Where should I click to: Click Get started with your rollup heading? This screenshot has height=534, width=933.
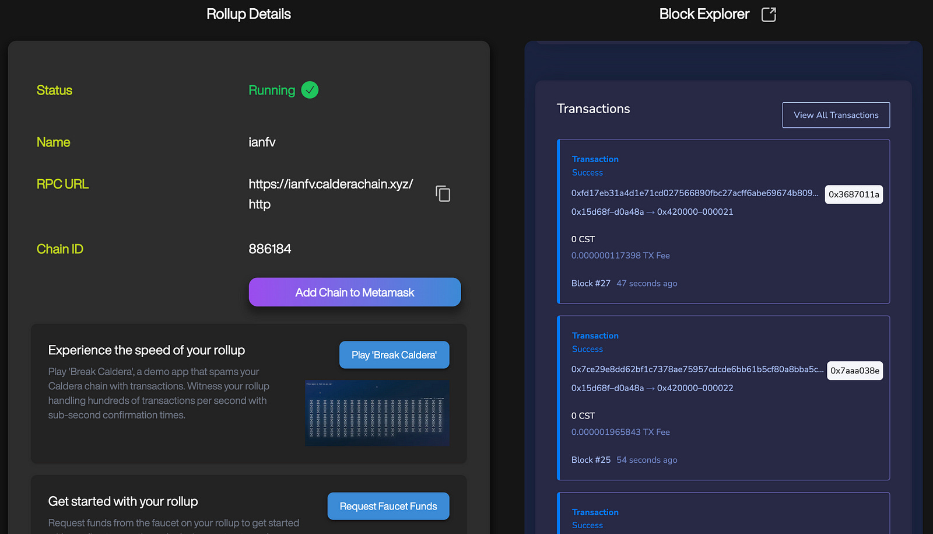[123, 501]
